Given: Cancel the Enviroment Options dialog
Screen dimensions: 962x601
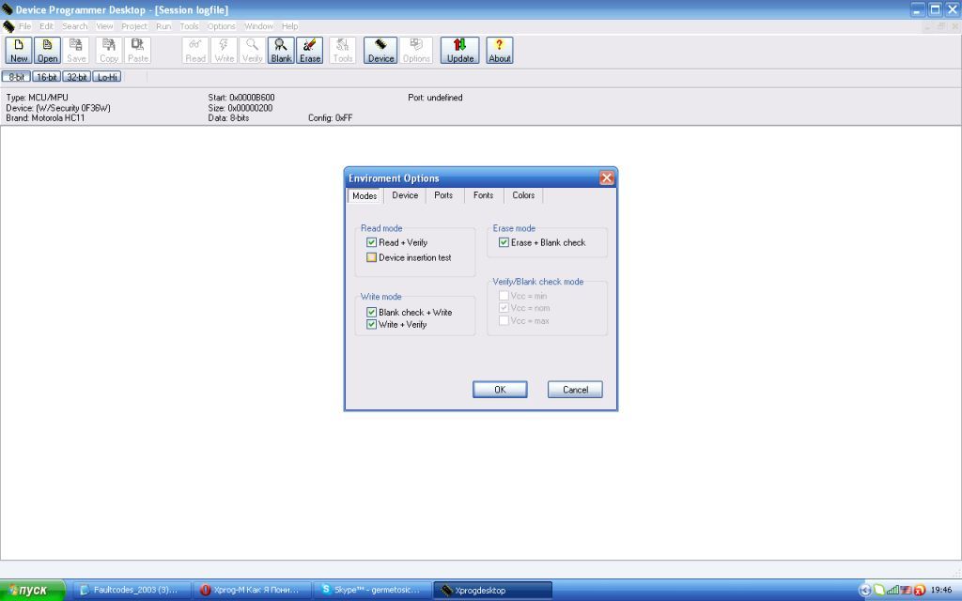Looking at the screenshot, I should 575,390.
